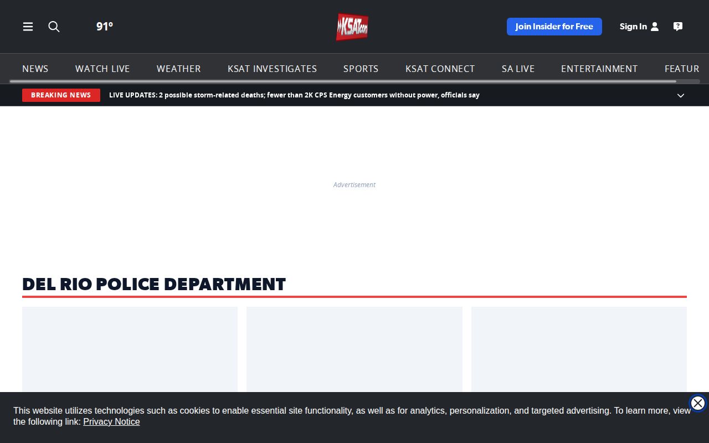The width and height of the screenshot is (709, 443).
Task: Click the DEL RIO POLICE DEPARTMENT heading
Action: pyautogui.click(x=154, y=284)
